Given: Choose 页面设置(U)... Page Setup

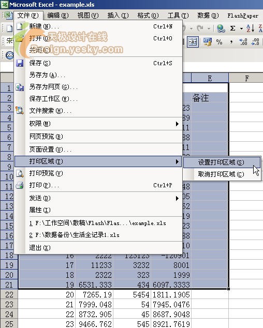Looking at the screenshot, I should (98, 150).
